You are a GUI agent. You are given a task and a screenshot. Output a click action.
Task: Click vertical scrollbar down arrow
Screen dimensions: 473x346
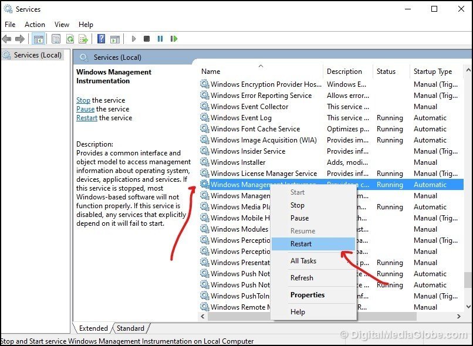pyautogui.click(x=468, y=307)
